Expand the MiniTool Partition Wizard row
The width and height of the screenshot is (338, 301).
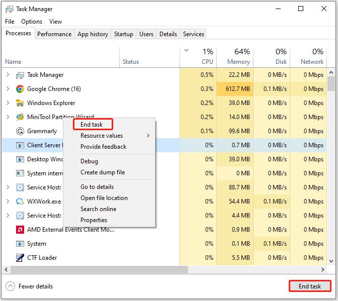coord(8,117)
